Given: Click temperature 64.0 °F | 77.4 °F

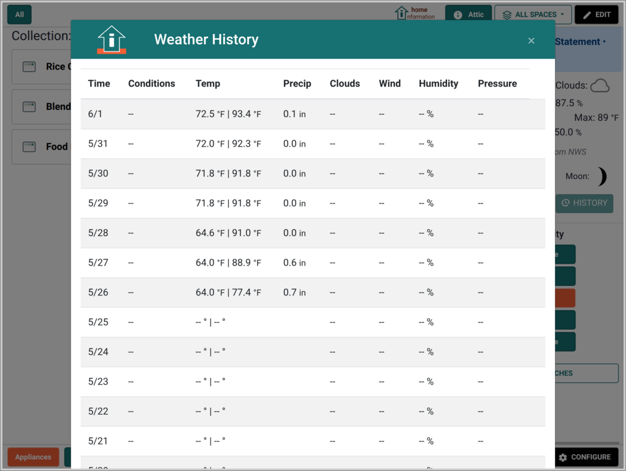Looking at the screenshot, I should click(x=228, y=293).
